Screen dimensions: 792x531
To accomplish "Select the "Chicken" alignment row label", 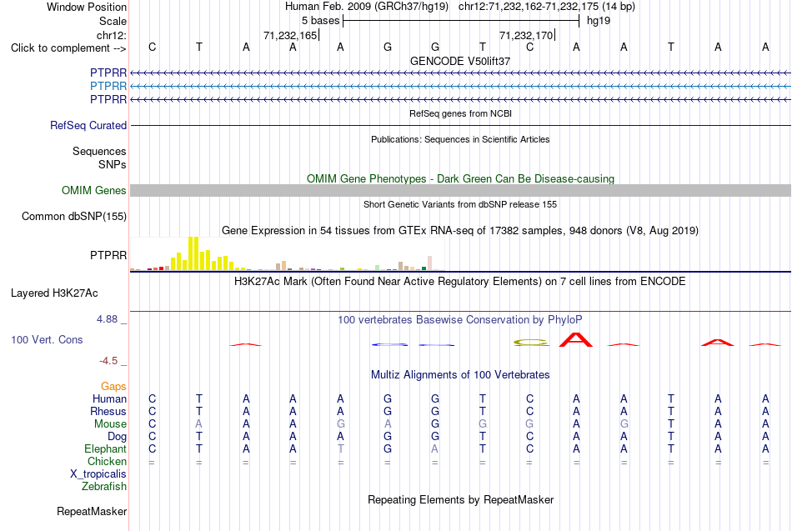I will pyautogui.click(x=107, y=461).
